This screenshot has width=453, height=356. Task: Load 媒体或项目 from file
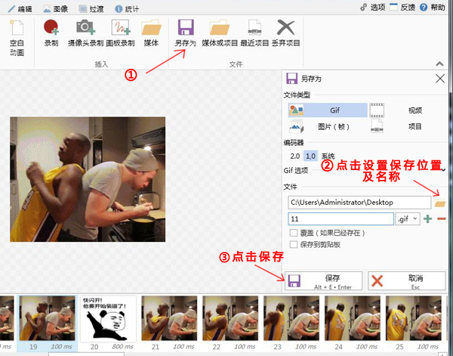[x=220, y=33]
